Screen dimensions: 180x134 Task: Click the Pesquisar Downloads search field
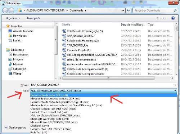click(x=154, y=10)
